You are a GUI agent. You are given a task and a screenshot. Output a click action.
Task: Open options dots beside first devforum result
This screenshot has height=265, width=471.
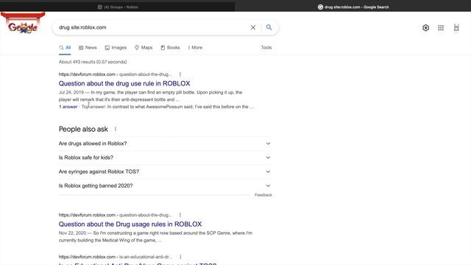(x=180, y=74)
